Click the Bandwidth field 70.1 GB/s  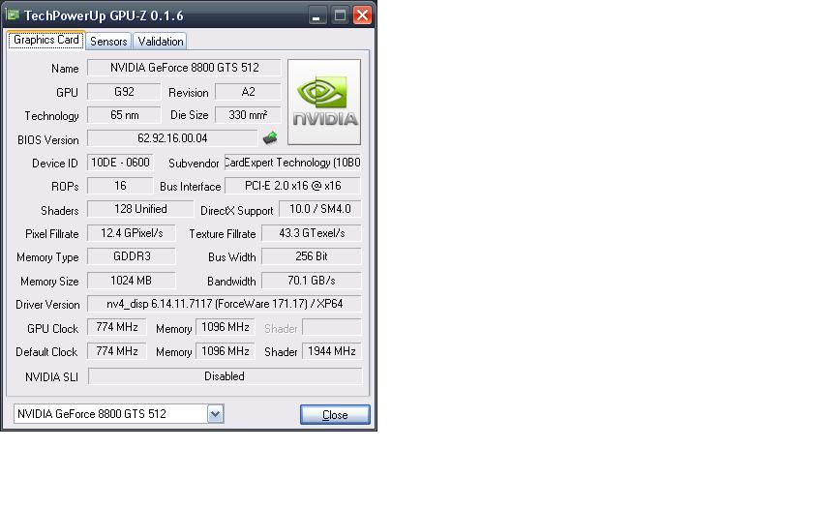click(311, 281)
